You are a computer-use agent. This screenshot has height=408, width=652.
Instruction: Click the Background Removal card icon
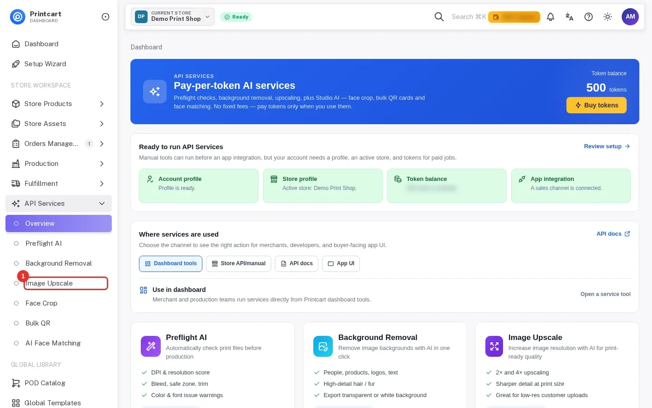[323, 346]
